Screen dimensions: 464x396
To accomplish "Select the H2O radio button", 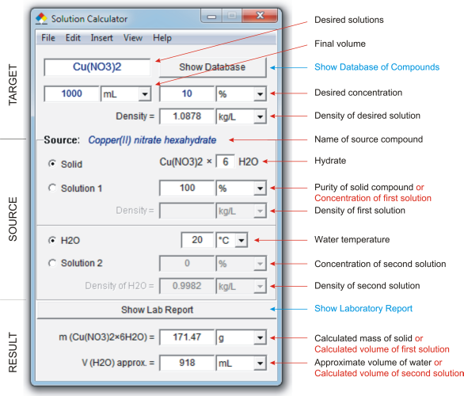I will (x=52, y=240).
